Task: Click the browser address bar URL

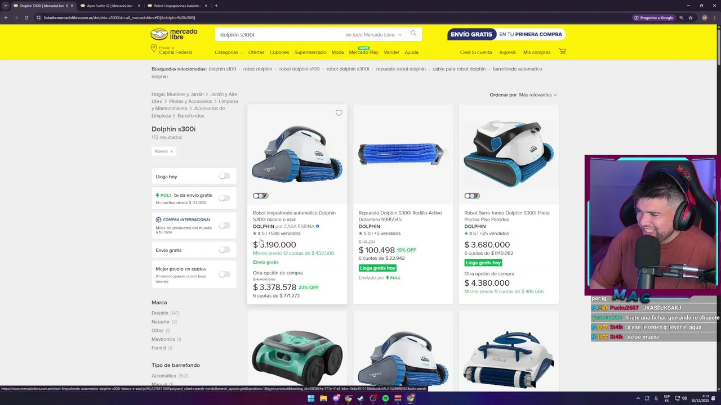Action: point(119,17)
